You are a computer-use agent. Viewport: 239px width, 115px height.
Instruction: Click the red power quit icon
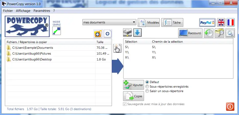230,107
